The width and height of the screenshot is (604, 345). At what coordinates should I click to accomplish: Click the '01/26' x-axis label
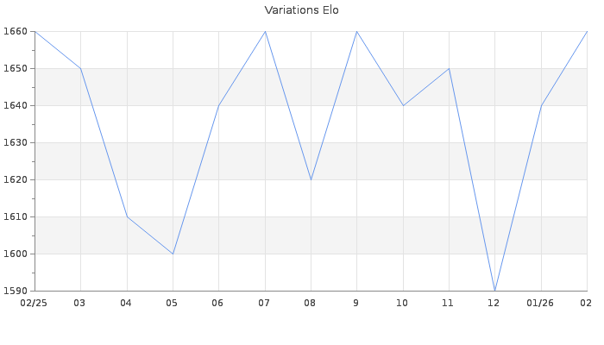(541, 304)
